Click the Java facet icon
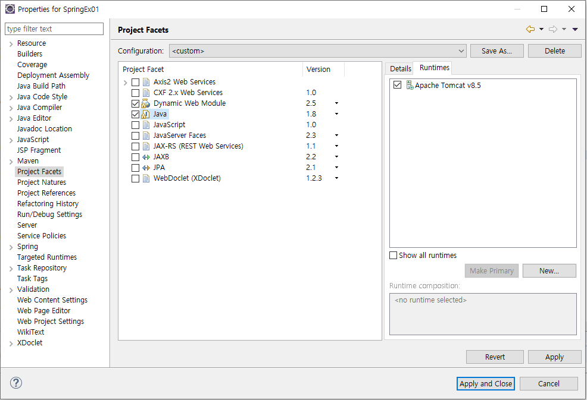The height and width of the screenshot is (400, 587). (146, 114)
